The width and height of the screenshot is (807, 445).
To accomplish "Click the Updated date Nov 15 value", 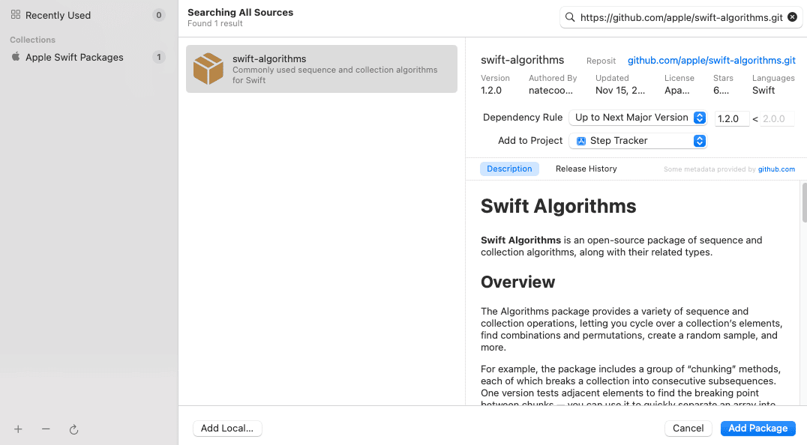I will click(620, 91).
